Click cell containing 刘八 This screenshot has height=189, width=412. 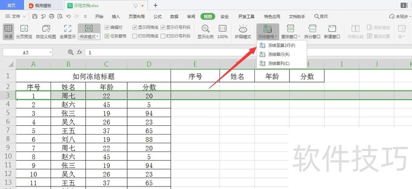click(x=68, y=139)
